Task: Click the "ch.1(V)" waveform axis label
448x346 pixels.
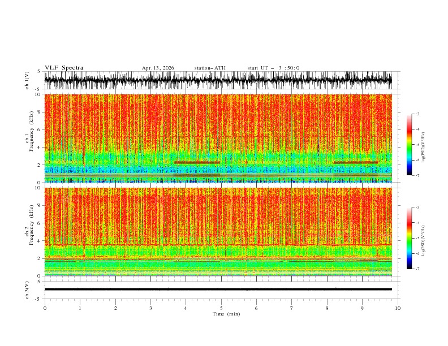Action: [x=27, y=80]
